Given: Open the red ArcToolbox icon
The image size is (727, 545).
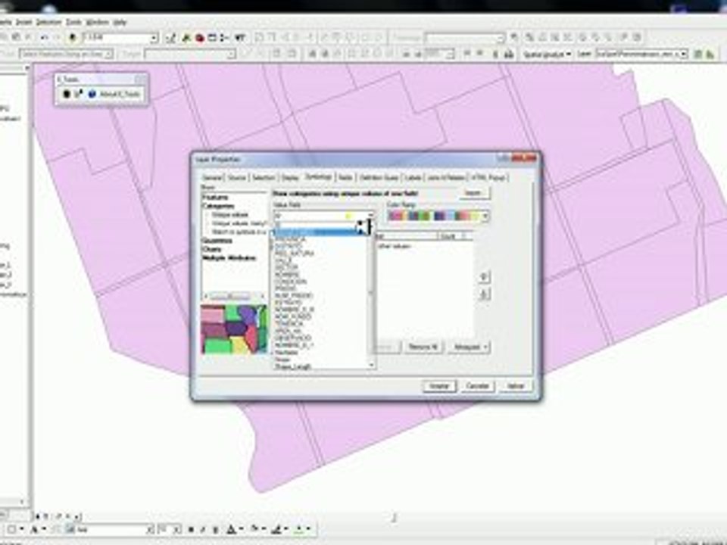Looking at the screenshot, I should pos(200,38).
